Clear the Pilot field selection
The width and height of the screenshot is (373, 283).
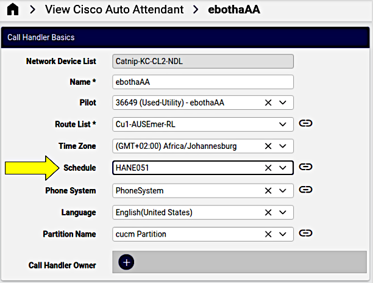pos(268,103)
